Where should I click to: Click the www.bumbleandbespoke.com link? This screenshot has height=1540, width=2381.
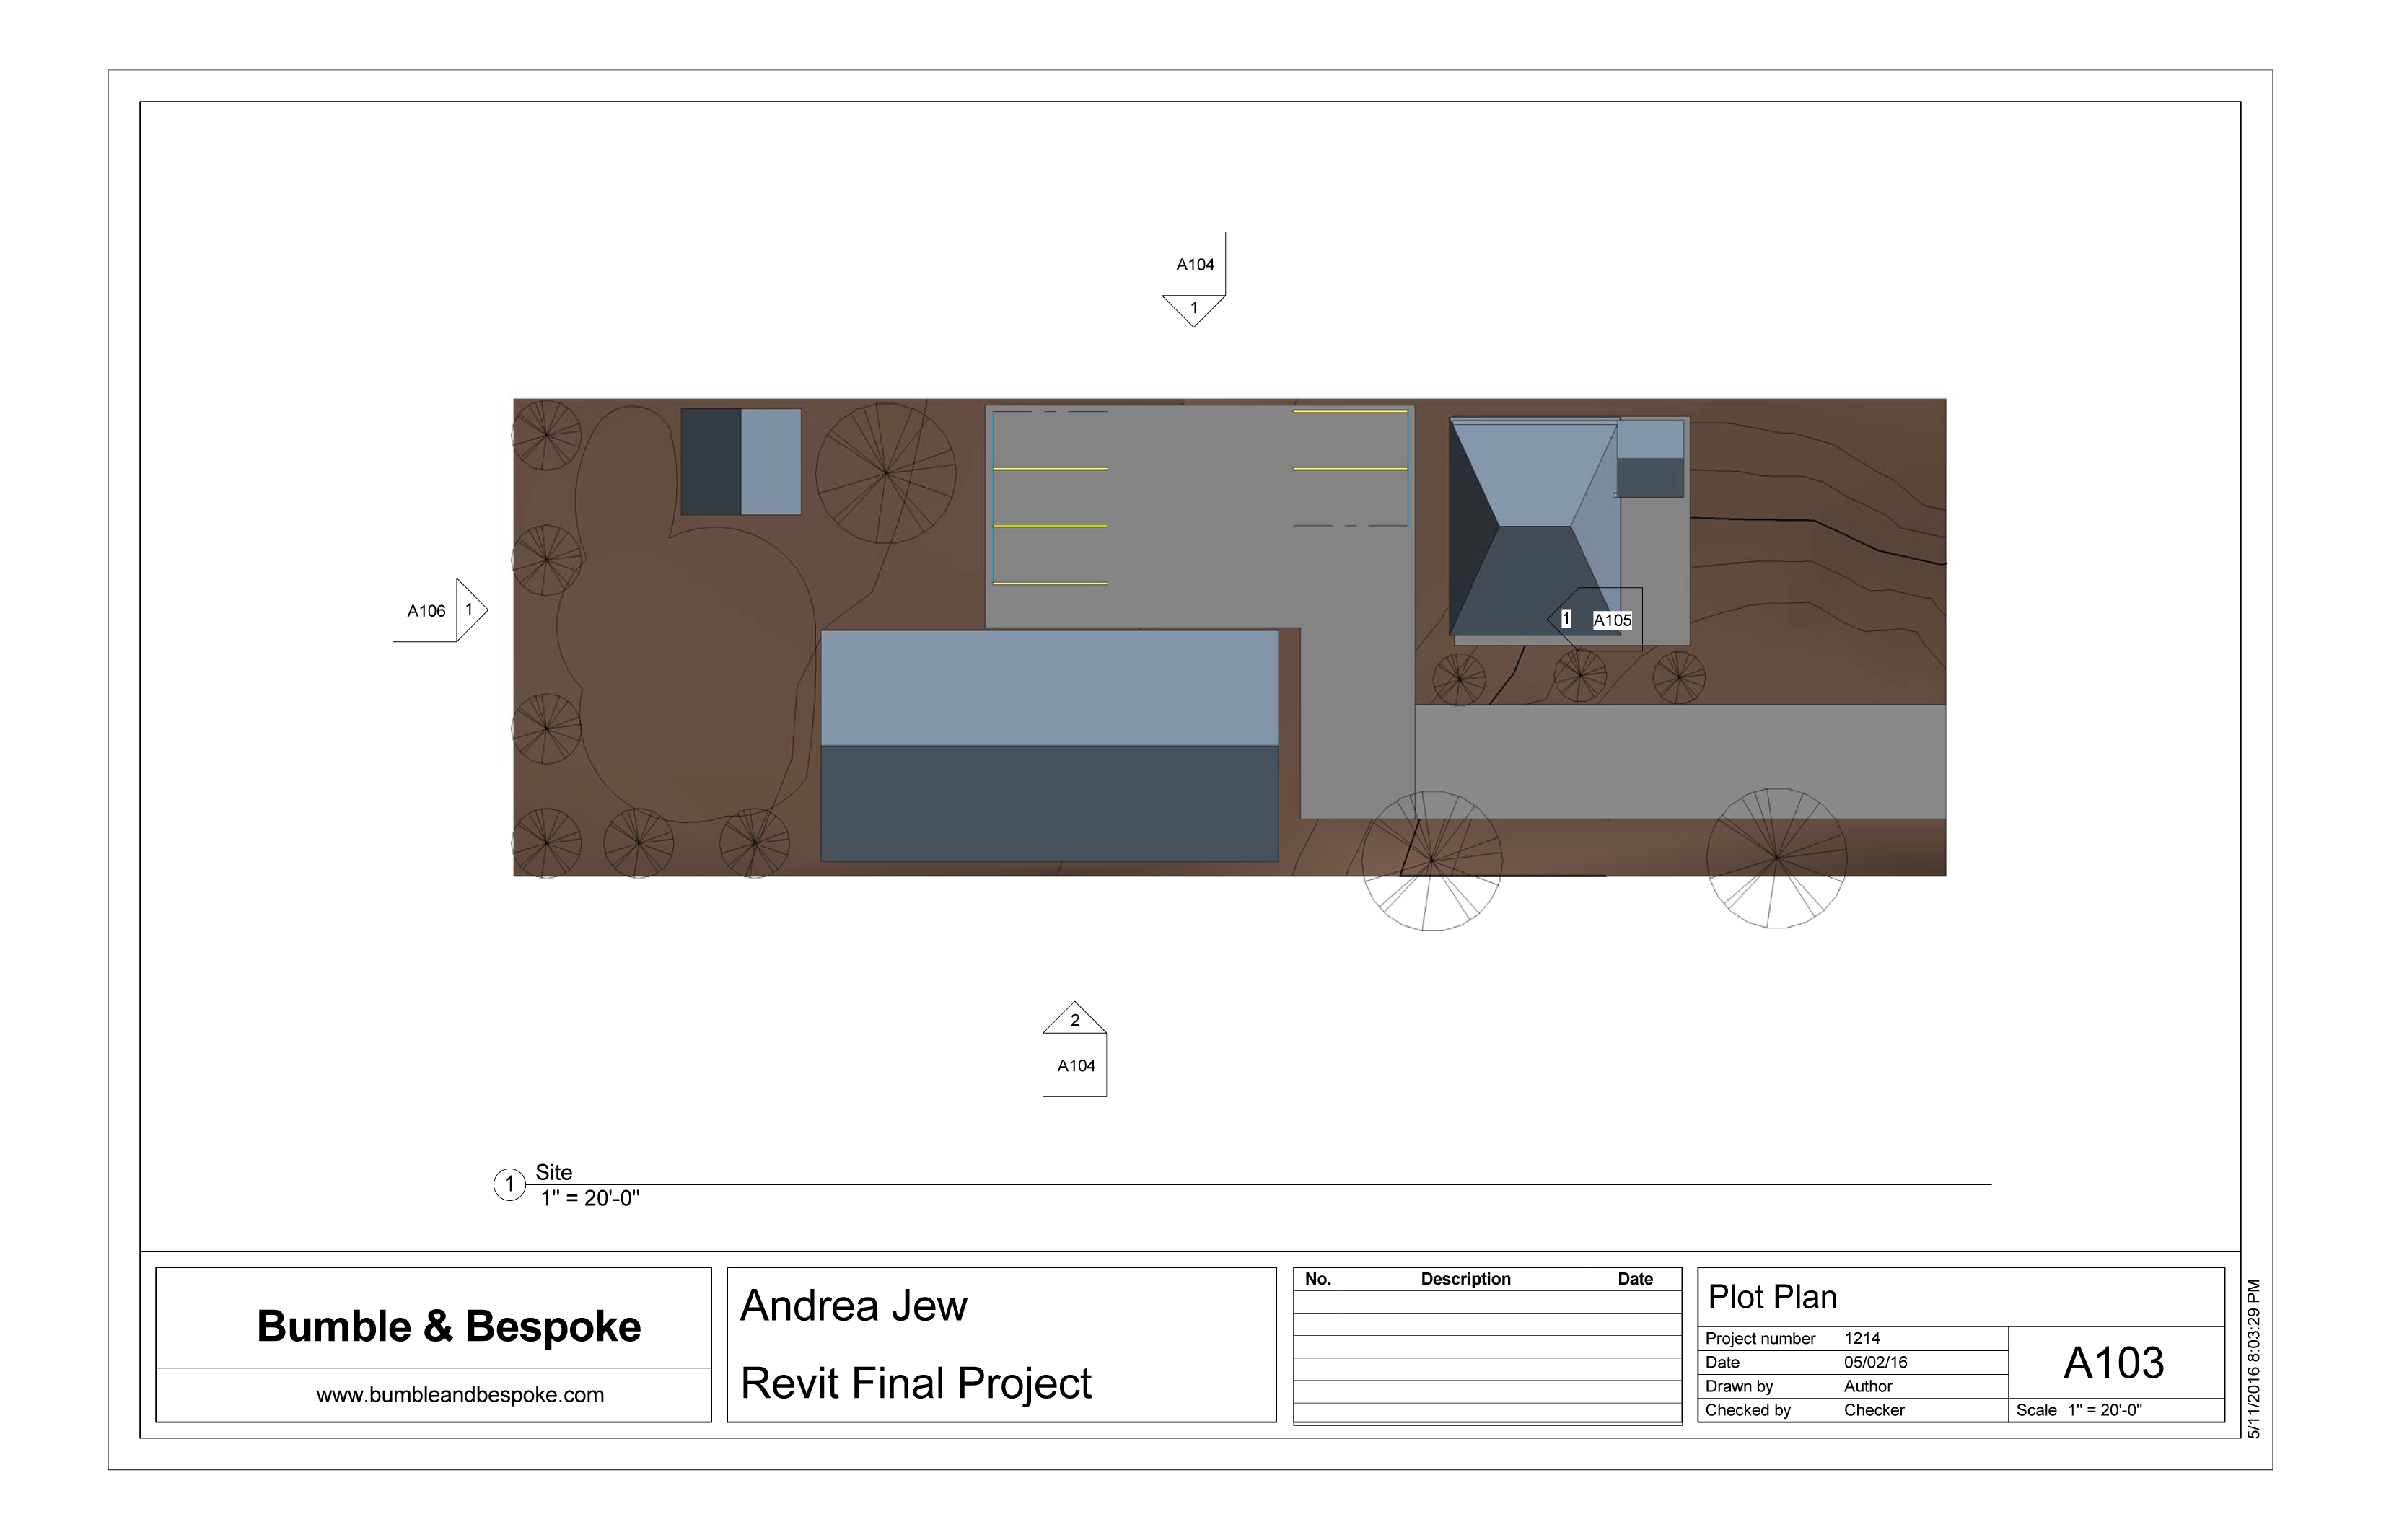tap(460, 1395)
